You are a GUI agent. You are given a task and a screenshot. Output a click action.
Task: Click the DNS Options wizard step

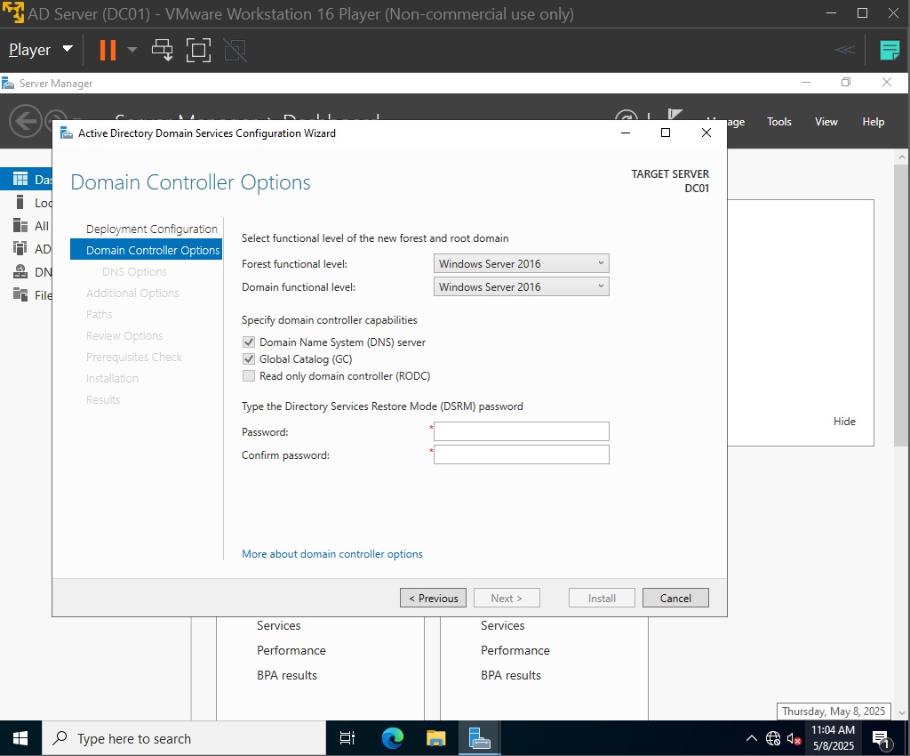coord(134,272)
